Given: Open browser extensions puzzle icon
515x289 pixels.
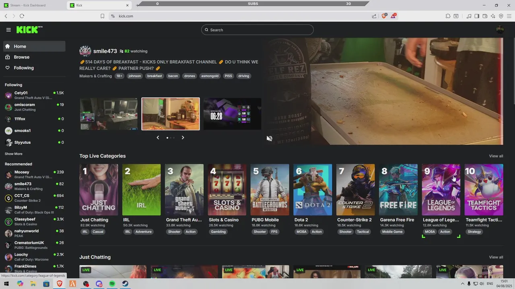Looking at the screenshot, I should coord(448,16).
